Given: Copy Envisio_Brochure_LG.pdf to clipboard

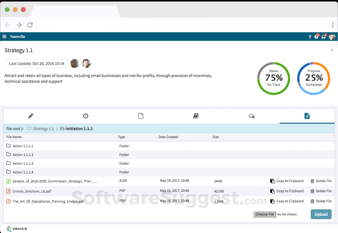Looking at the screenshot, I should [x=287, y=191].
